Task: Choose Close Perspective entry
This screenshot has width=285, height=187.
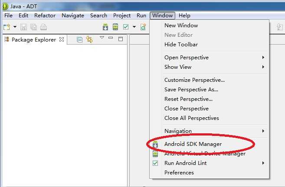Action: [x=209, y=109]
